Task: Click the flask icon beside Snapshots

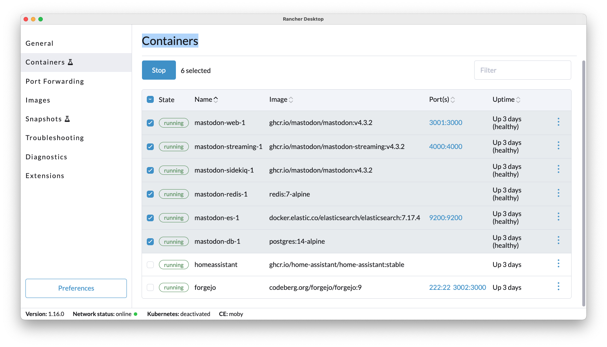Action: coord(67,119)
